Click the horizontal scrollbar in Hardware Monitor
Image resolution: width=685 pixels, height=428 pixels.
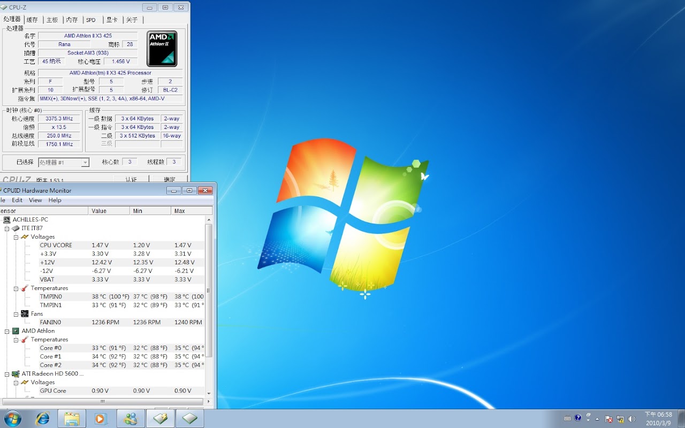click(x=103, y=401)
